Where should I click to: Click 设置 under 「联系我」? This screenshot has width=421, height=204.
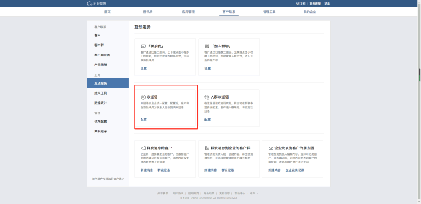point(144,69)
